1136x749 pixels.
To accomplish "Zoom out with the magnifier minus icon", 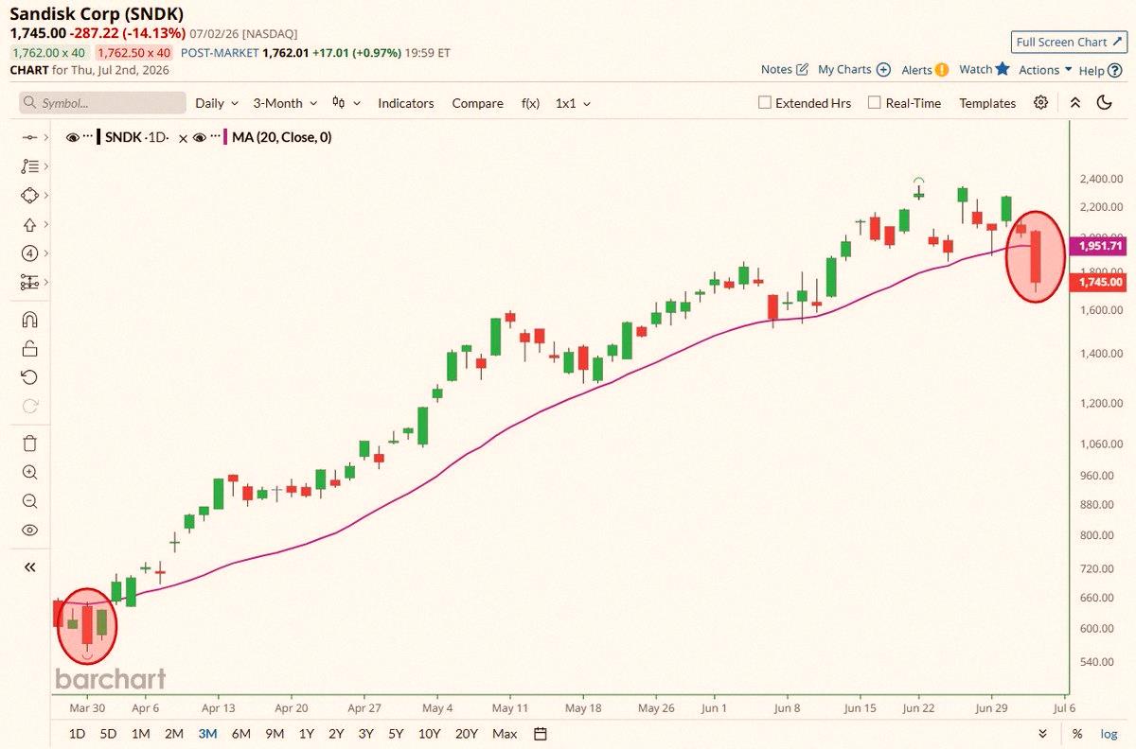I will tap(29, 501).
